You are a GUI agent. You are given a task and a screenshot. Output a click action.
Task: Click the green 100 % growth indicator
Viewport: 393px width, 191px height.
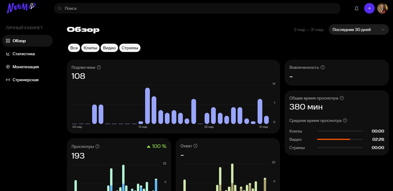coord(157,146)
